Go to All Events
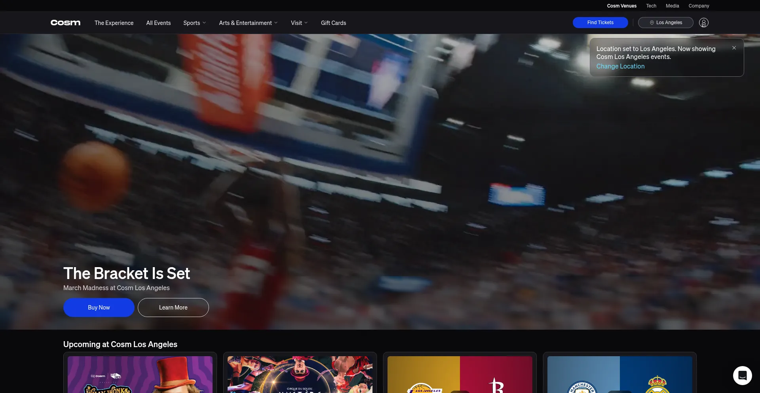 [158, 23]
